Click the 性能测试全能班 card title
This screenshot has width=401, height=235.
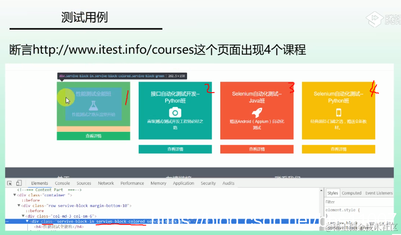tap(94, 94)
